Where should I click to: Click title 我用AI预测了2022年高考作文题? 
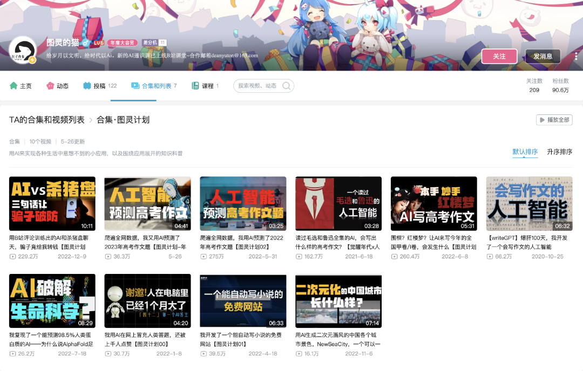242,242
